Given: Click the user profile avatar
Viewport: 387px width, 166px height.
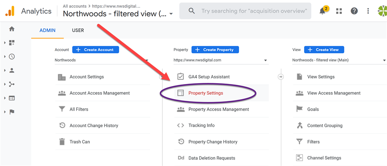Looking at the screenshot, I should (382, 11).
